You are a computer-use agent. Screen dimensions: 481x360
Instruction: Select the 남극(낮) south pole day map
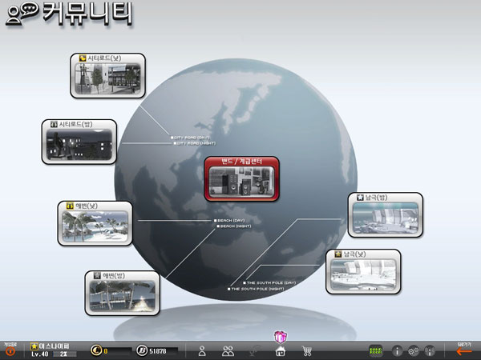pyautogui.click(x=363, y=271)
